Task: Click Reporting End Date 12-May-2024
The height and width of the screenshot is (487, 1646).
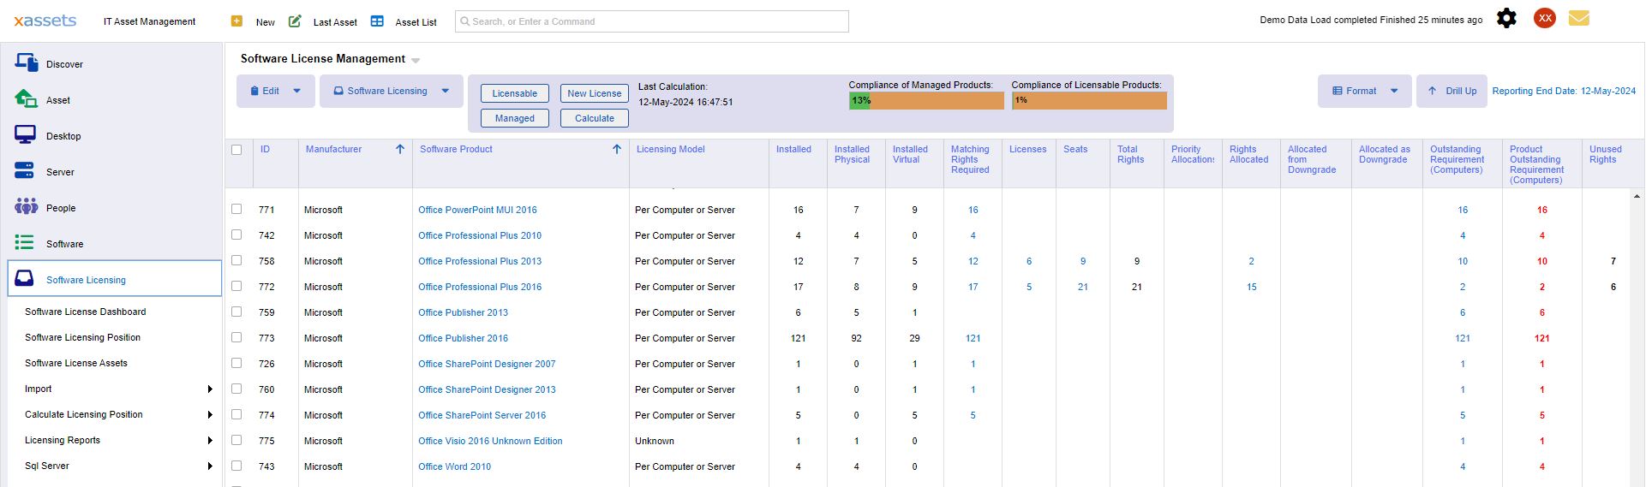Action: pos(1564,91)
